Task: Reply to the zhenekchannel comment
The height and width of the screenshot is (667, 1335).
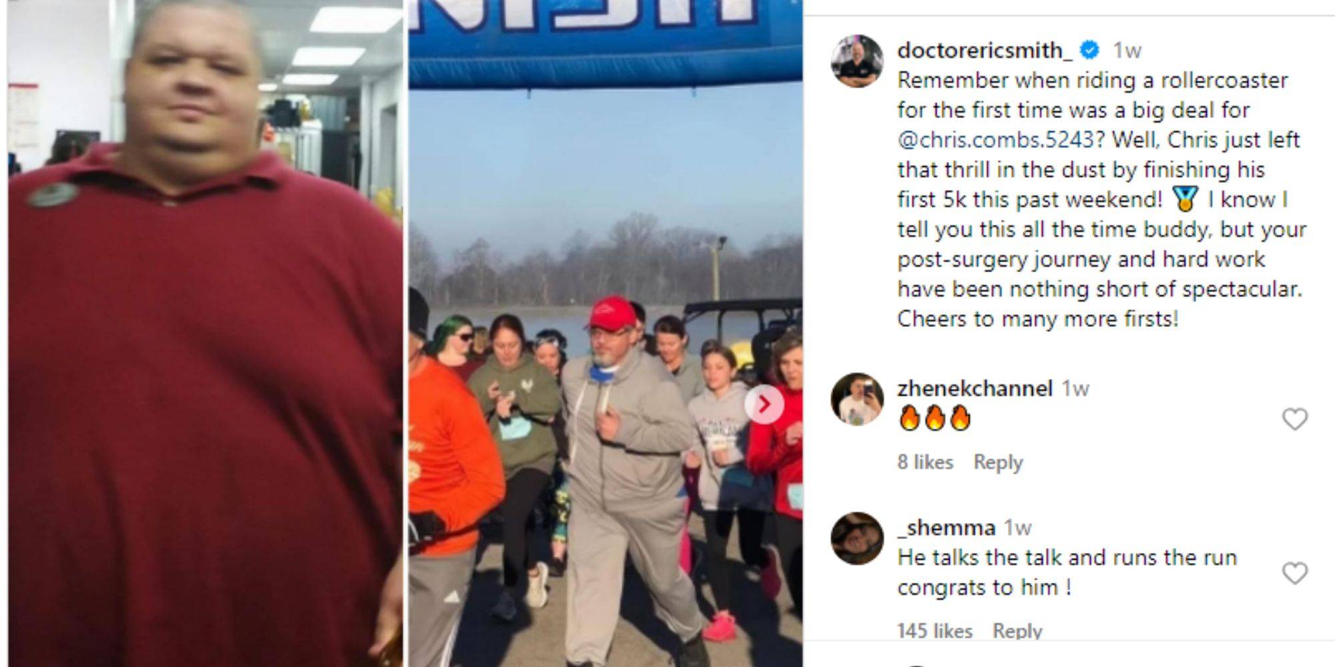Action: coord(998,462)
